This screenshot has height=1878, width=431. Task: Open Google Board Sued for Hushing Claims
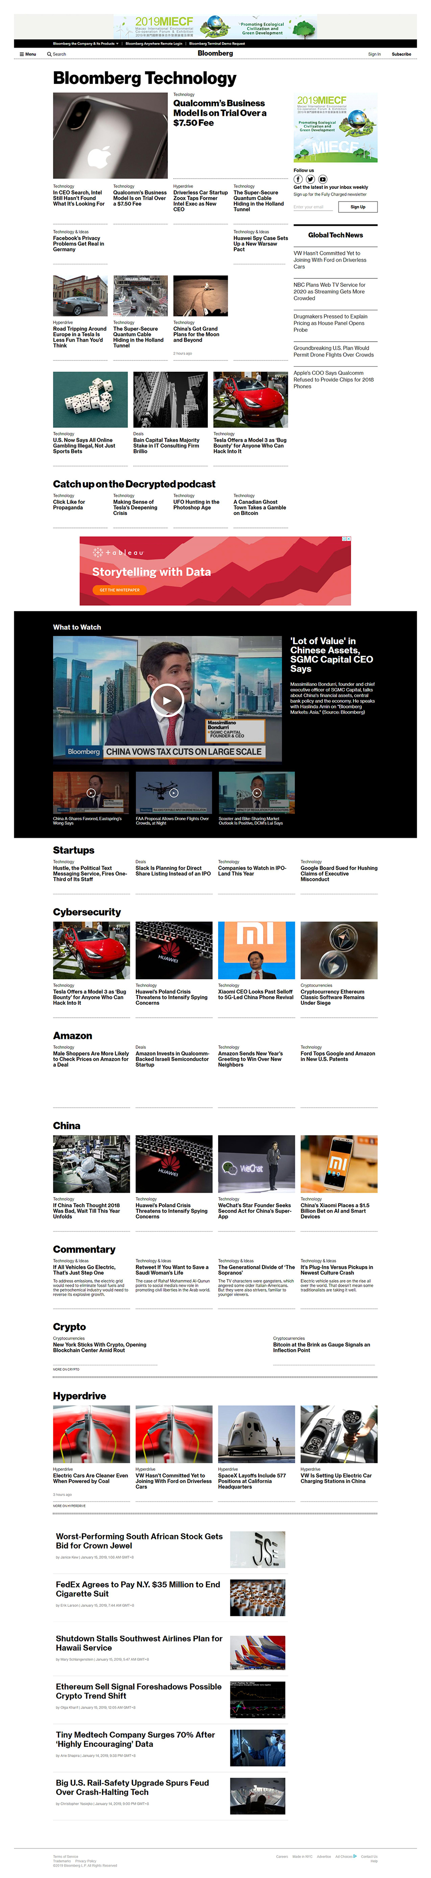click(x=339, y=873)
